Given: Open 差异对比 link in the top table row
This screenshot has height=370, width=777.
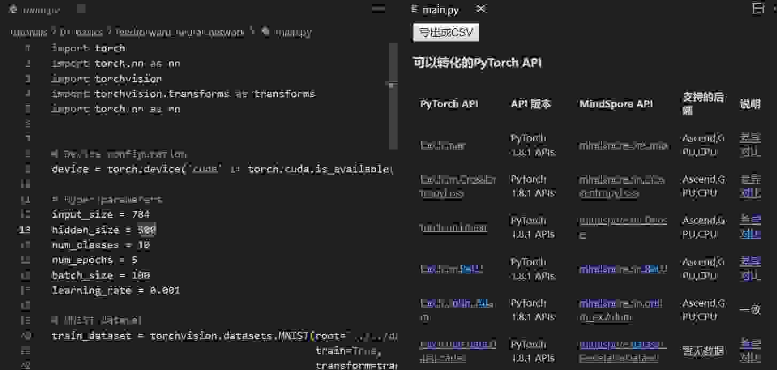Looking at the screenshot, I should coord(750,145).
